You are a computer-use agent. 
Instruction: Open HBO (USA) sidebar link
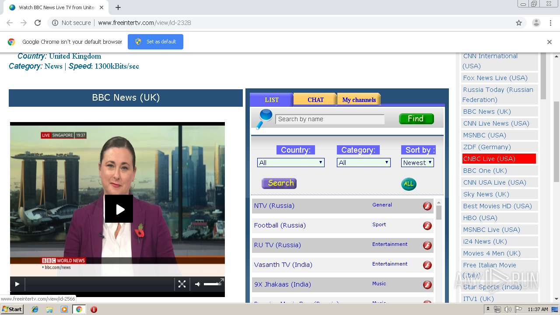click(x=480, y=218)
